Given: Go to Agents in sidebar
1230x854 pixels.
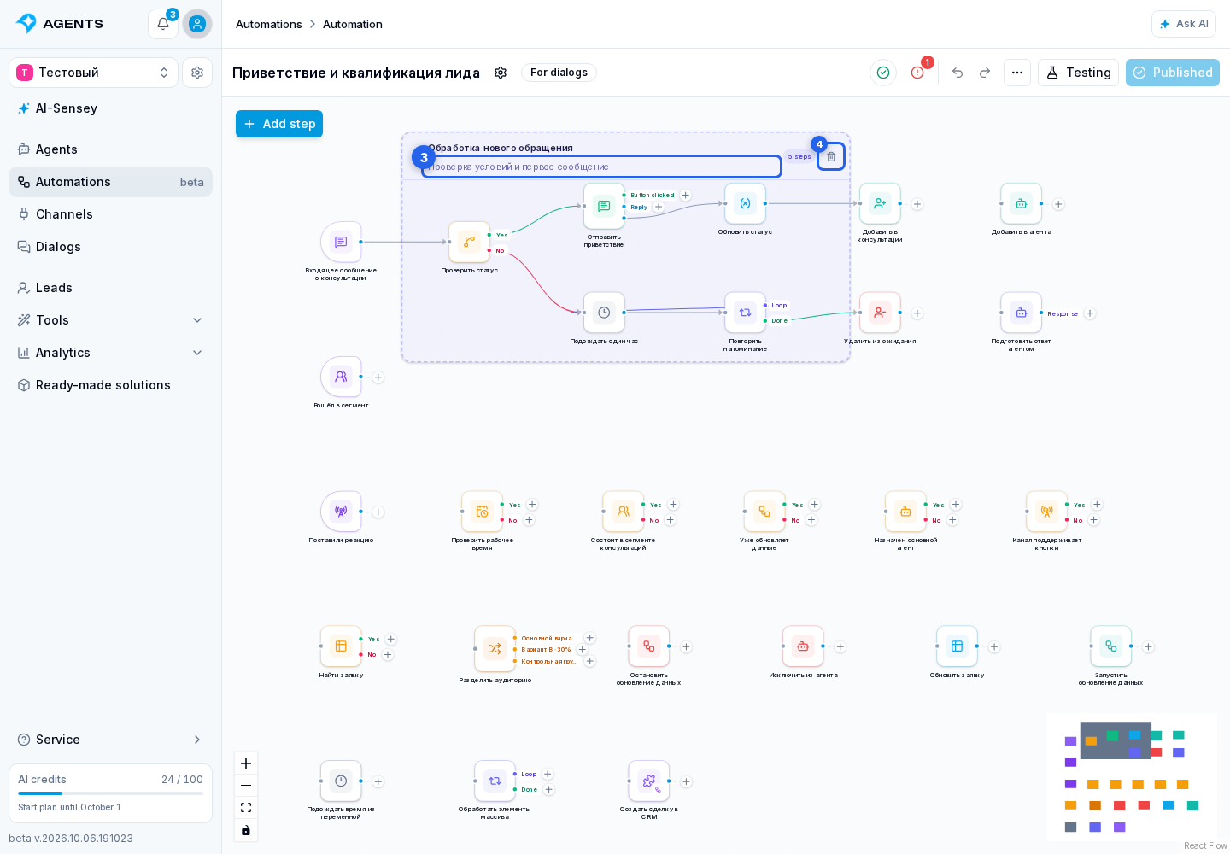Looking at the screenshot, I should click(x=110, y=149).
